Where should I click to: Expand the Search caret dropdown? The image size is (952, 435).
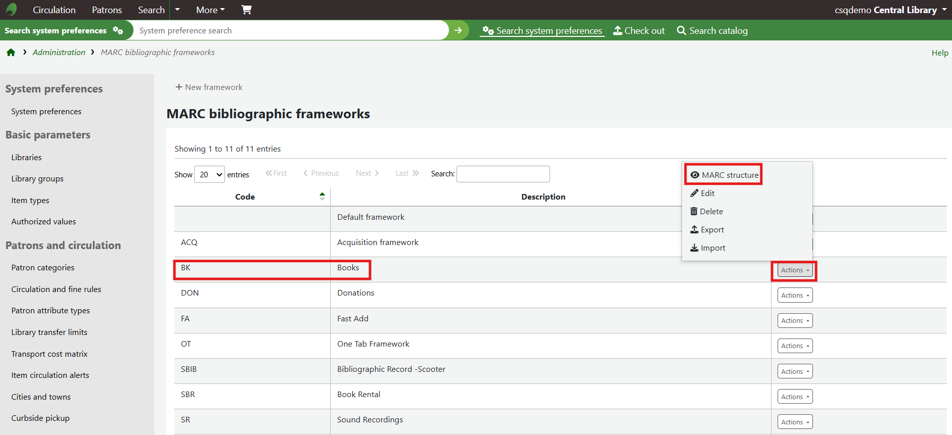pyautogui.click(x=177, y=10)
